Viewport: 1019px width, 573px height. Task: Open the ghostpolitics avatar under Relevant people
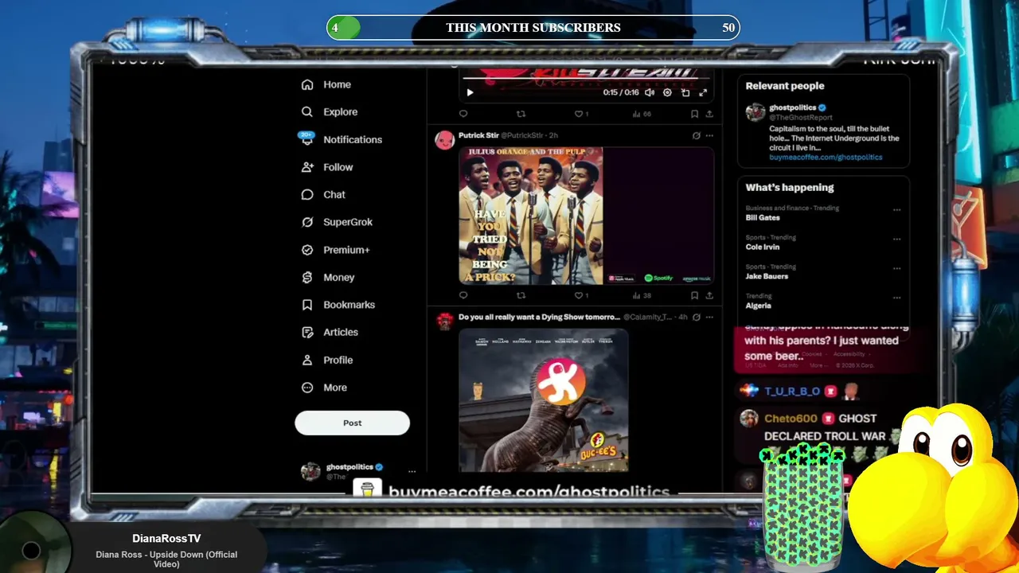click(x=755, y=112)
